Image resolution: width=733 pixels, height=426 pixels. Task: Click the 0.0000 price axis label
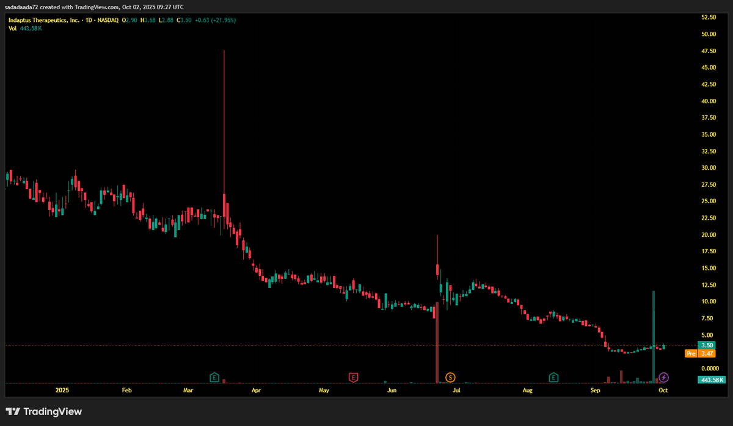pyautogui.click(x=710, y=369)
